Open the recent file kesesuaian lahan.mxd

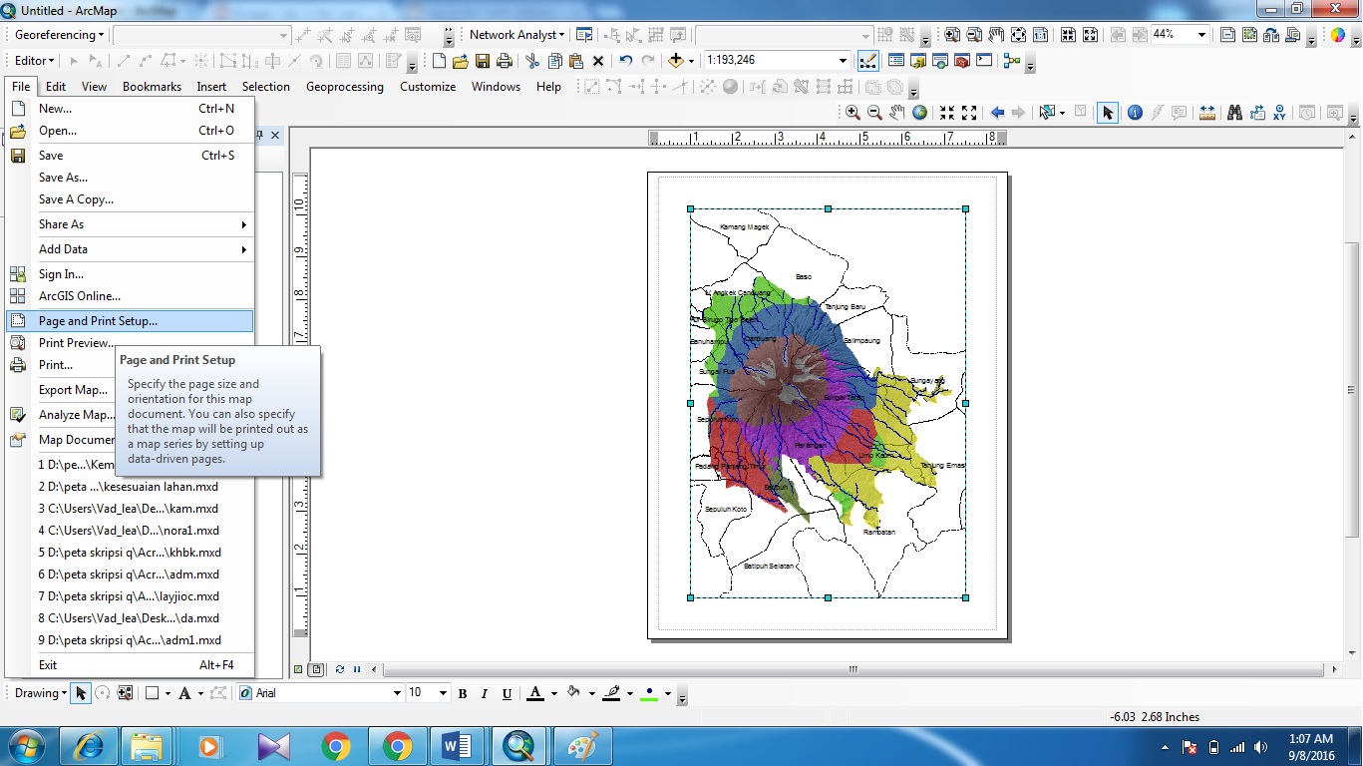click(130, 487)
